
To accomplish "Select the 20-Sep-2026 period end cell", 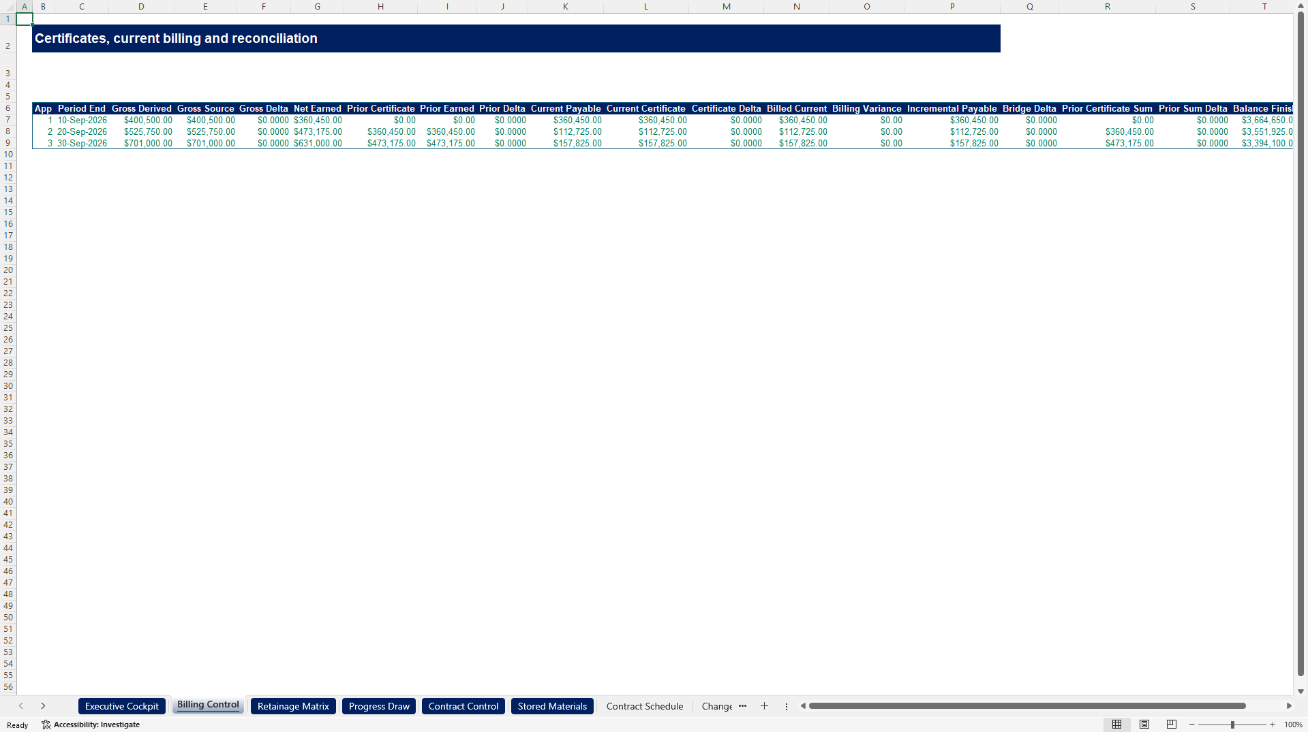I will pyautogui.click(x=82, y=131).
